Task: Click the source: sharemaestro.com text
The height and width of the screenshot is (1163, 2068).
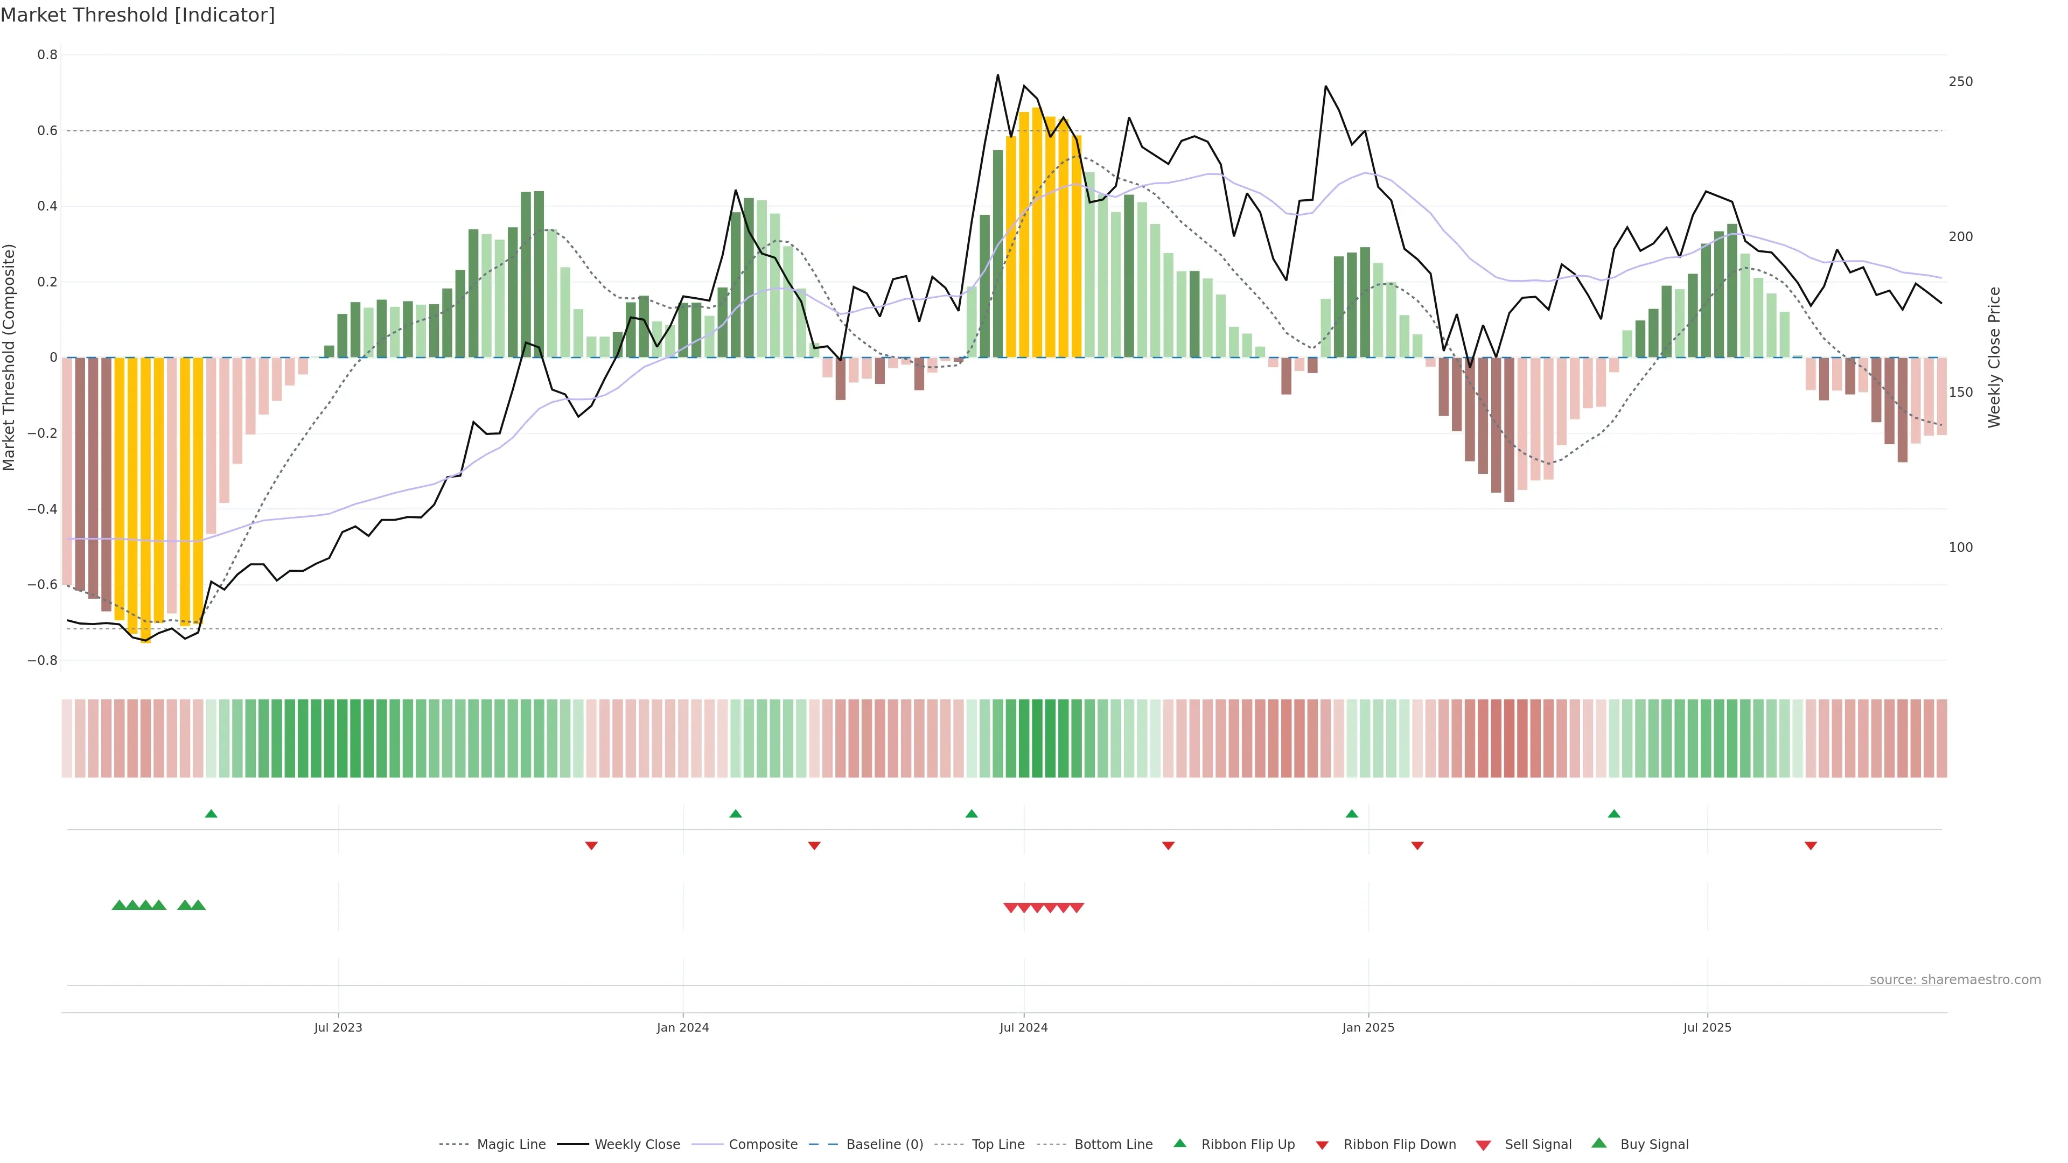Action: [x=1955, y=979]
